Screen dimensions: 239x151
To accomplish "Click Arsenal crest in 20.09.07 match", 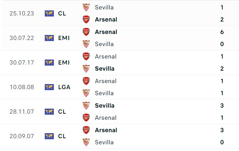I will click(x=86, y=130).
